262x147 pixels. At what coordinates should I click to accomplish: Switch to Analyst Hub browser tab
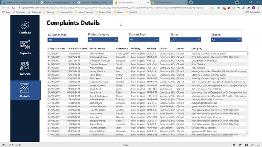tap(20, 2)
